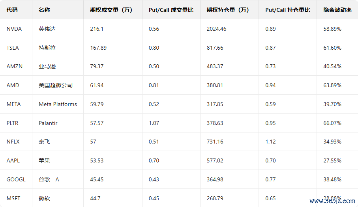
Task: Click the AMZN ticker code
Action: pos(15,66)
